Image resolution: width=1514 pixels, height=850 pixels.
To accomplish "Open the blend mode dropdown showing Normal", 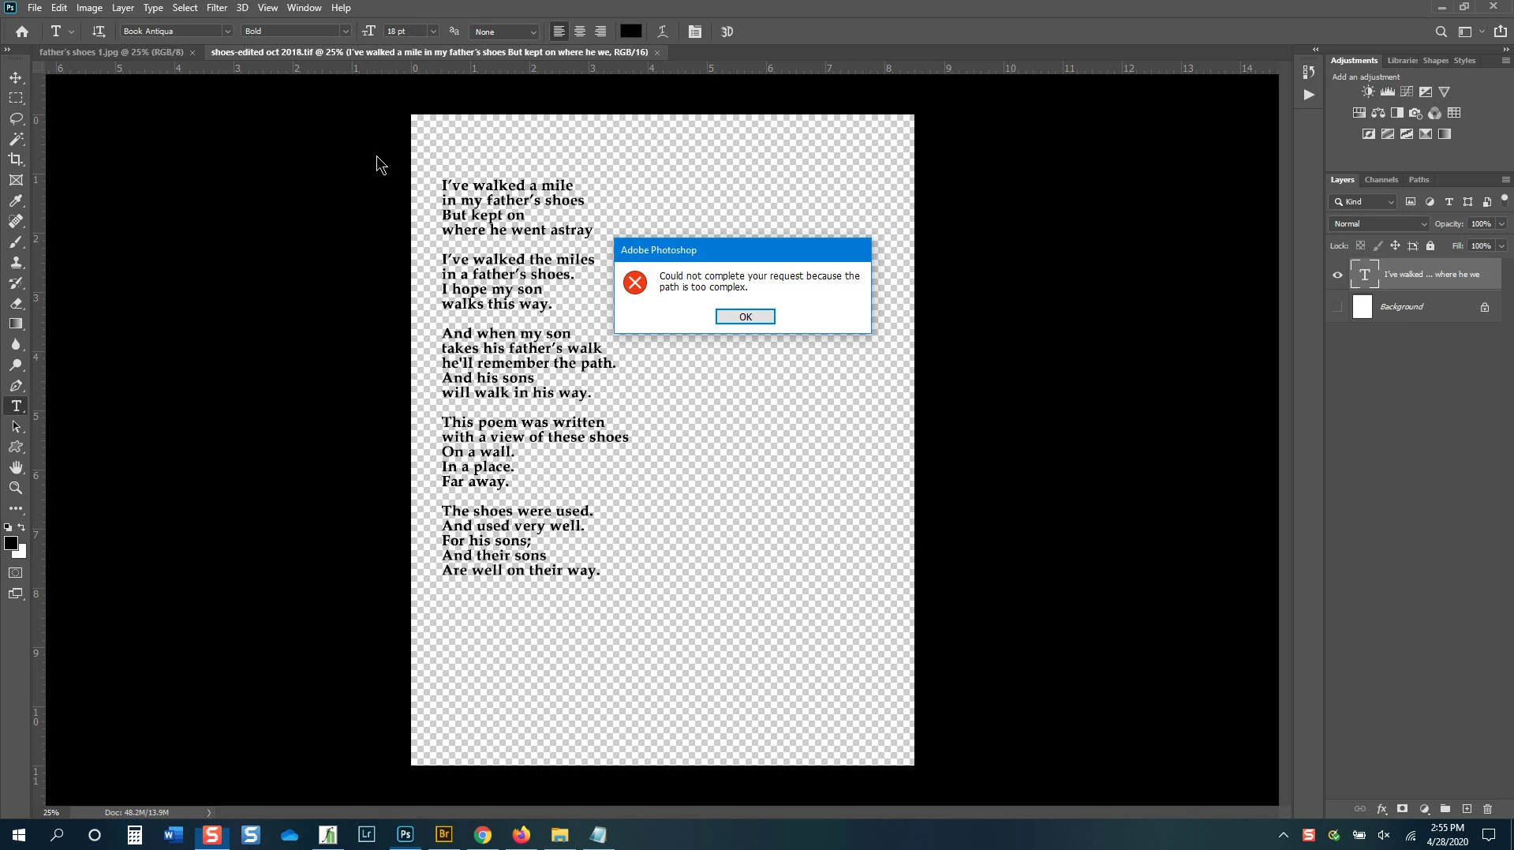I will [x=1378, y=224].
